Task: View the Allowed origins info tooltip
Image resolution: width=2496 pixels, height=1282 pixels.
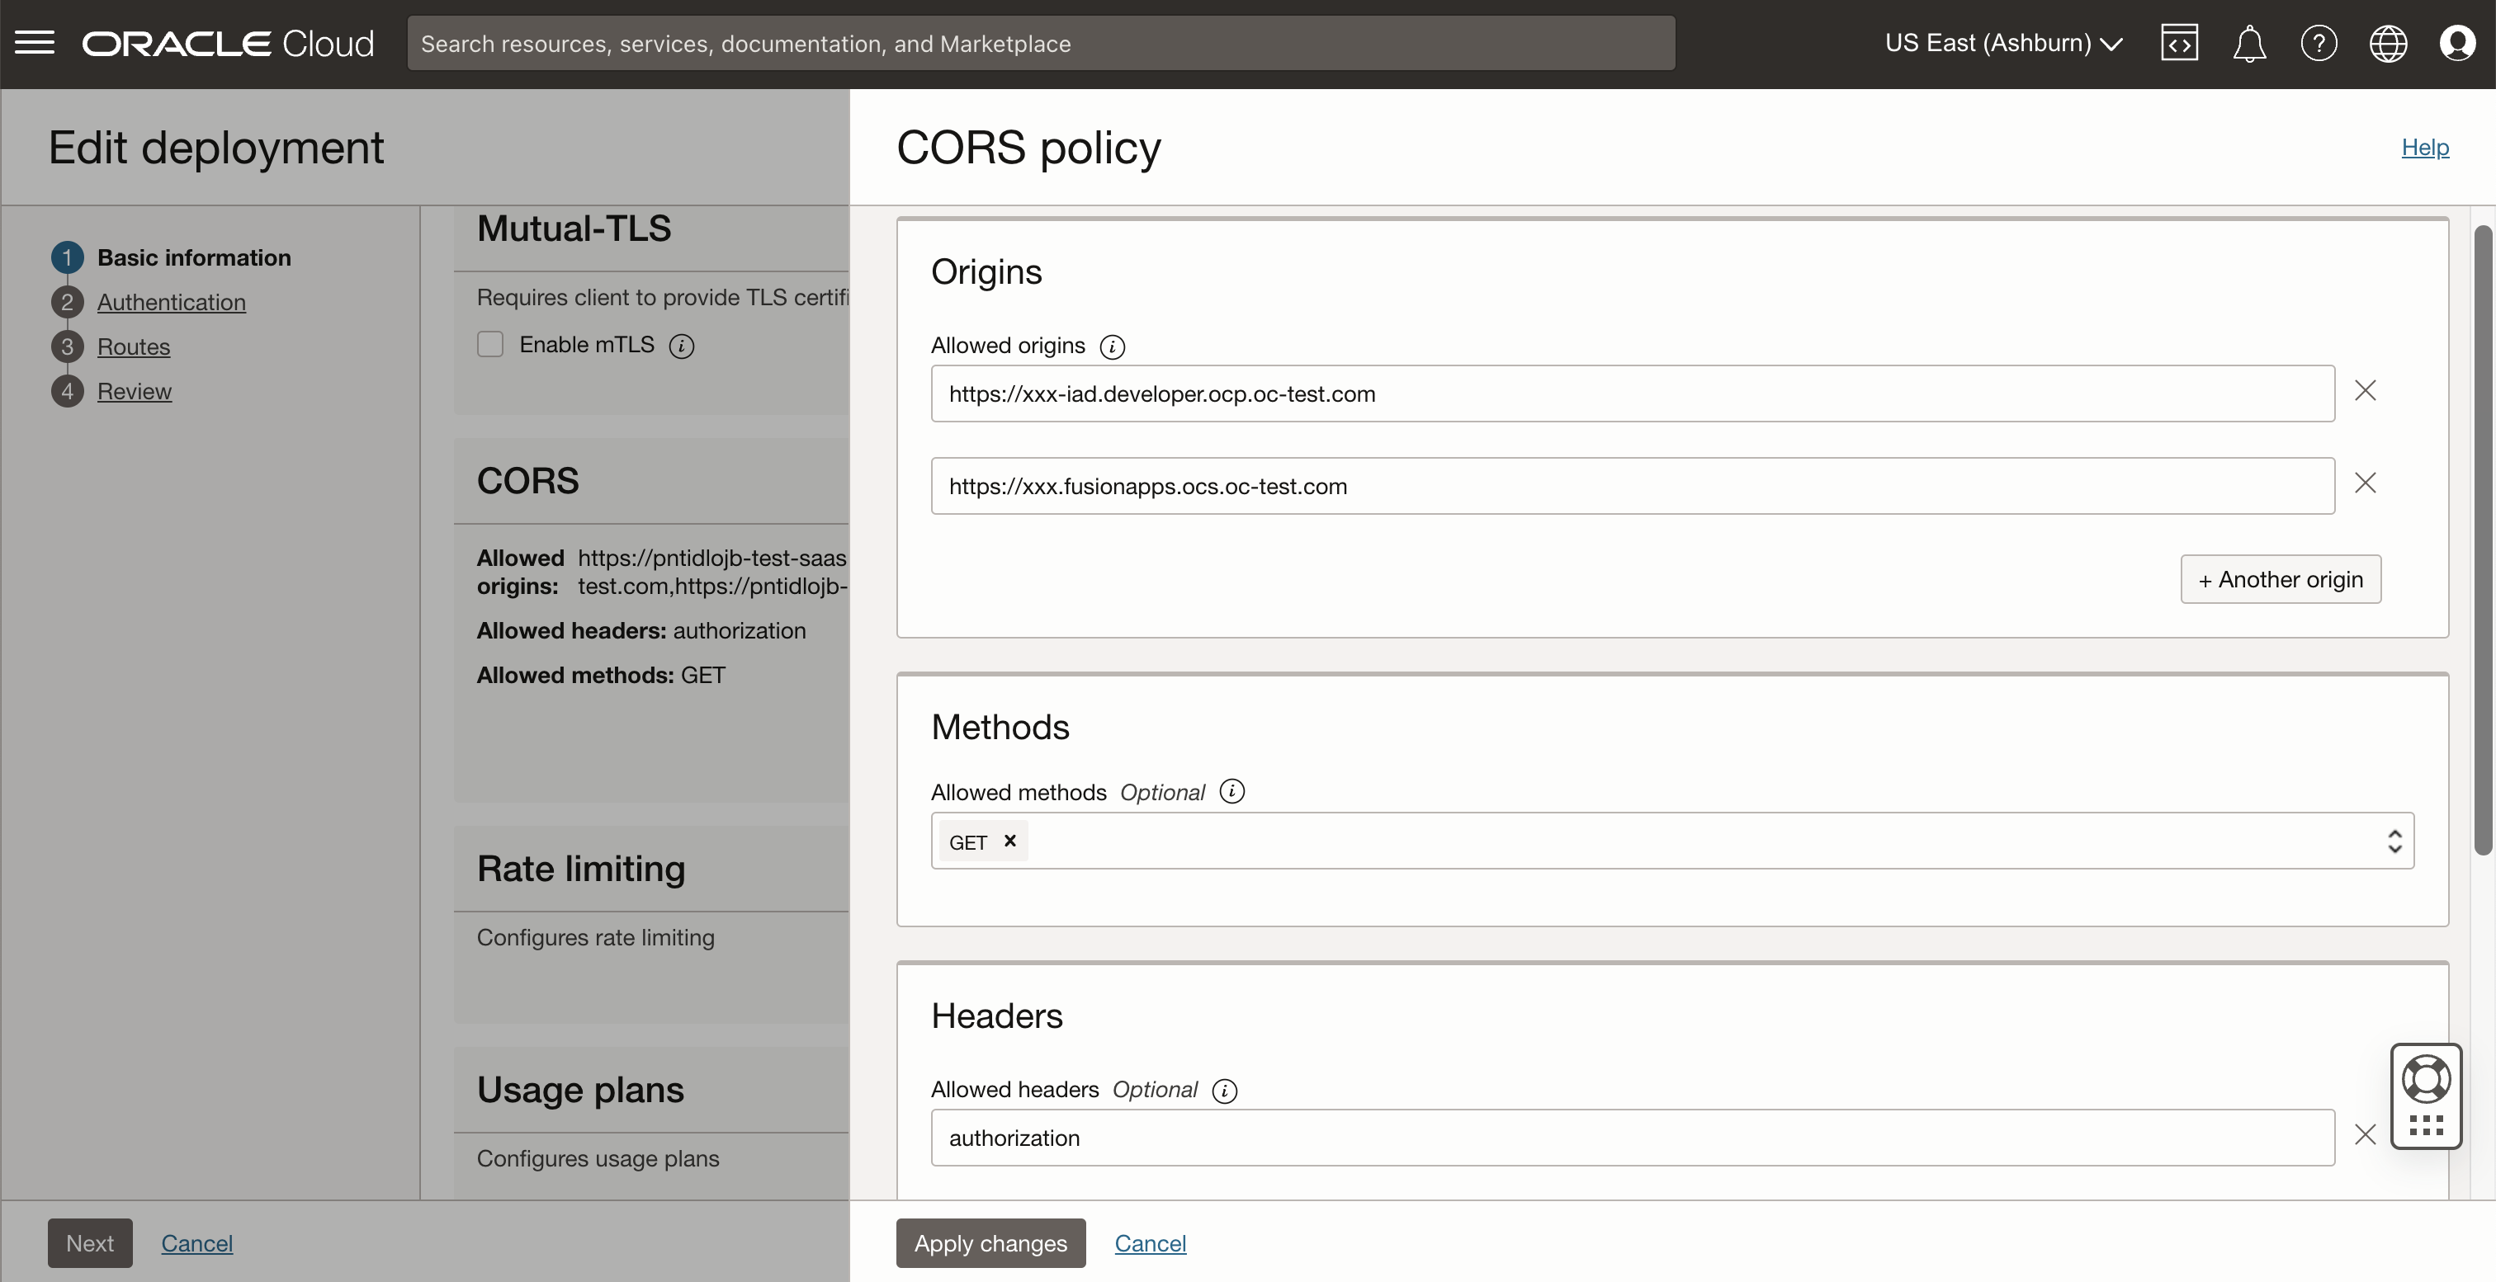Action: (x=1113, y=346)
